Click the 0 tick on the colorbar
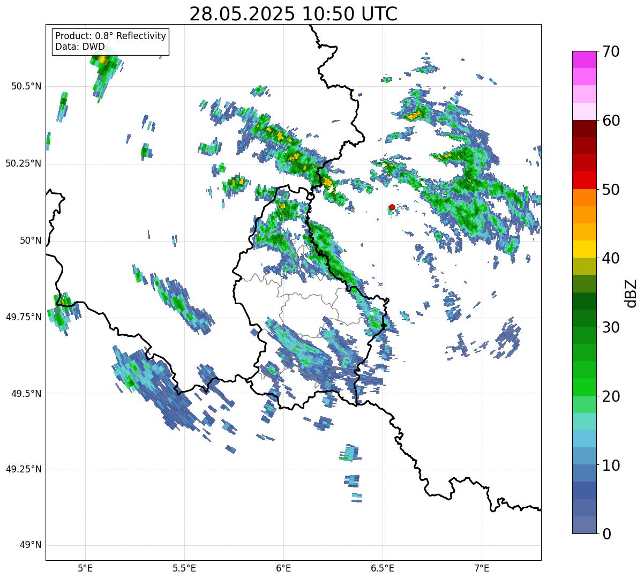The image size is (644, 579). (x=606, y=534)
